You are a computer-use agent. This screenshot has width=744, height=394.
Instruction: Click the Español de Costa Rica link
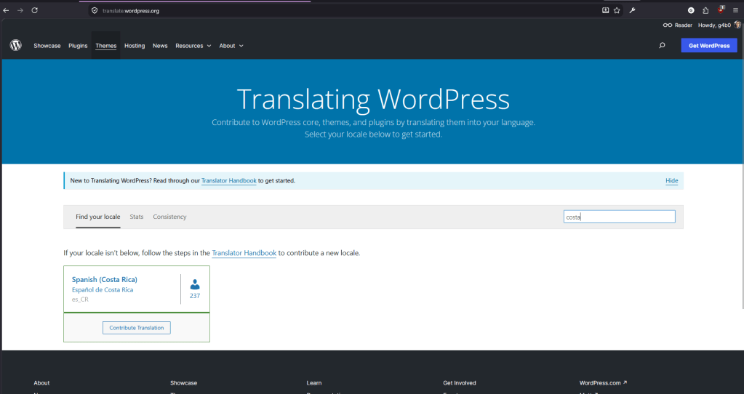(x=103, y=290)
